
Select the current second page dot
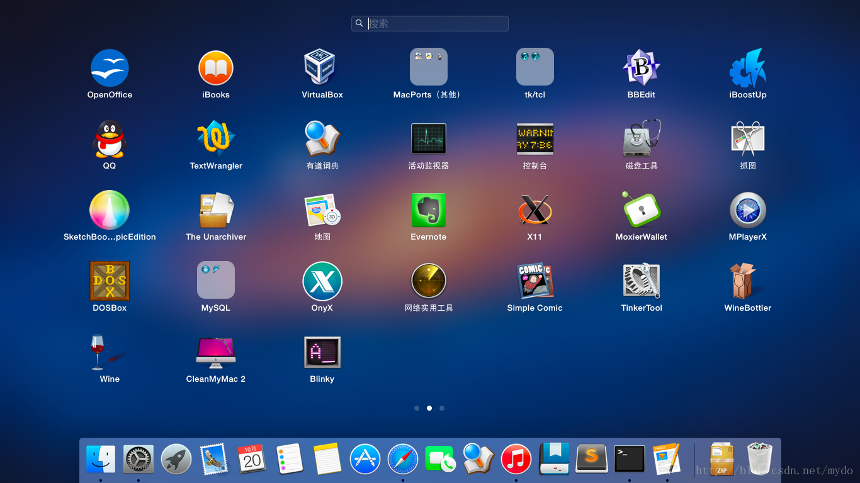[429, 408]
